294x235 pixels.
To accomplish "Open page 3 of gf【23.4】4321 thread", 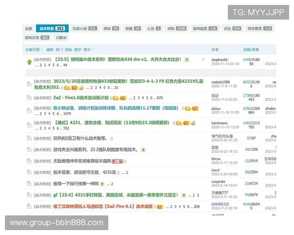I will click(x=198, y=195).
